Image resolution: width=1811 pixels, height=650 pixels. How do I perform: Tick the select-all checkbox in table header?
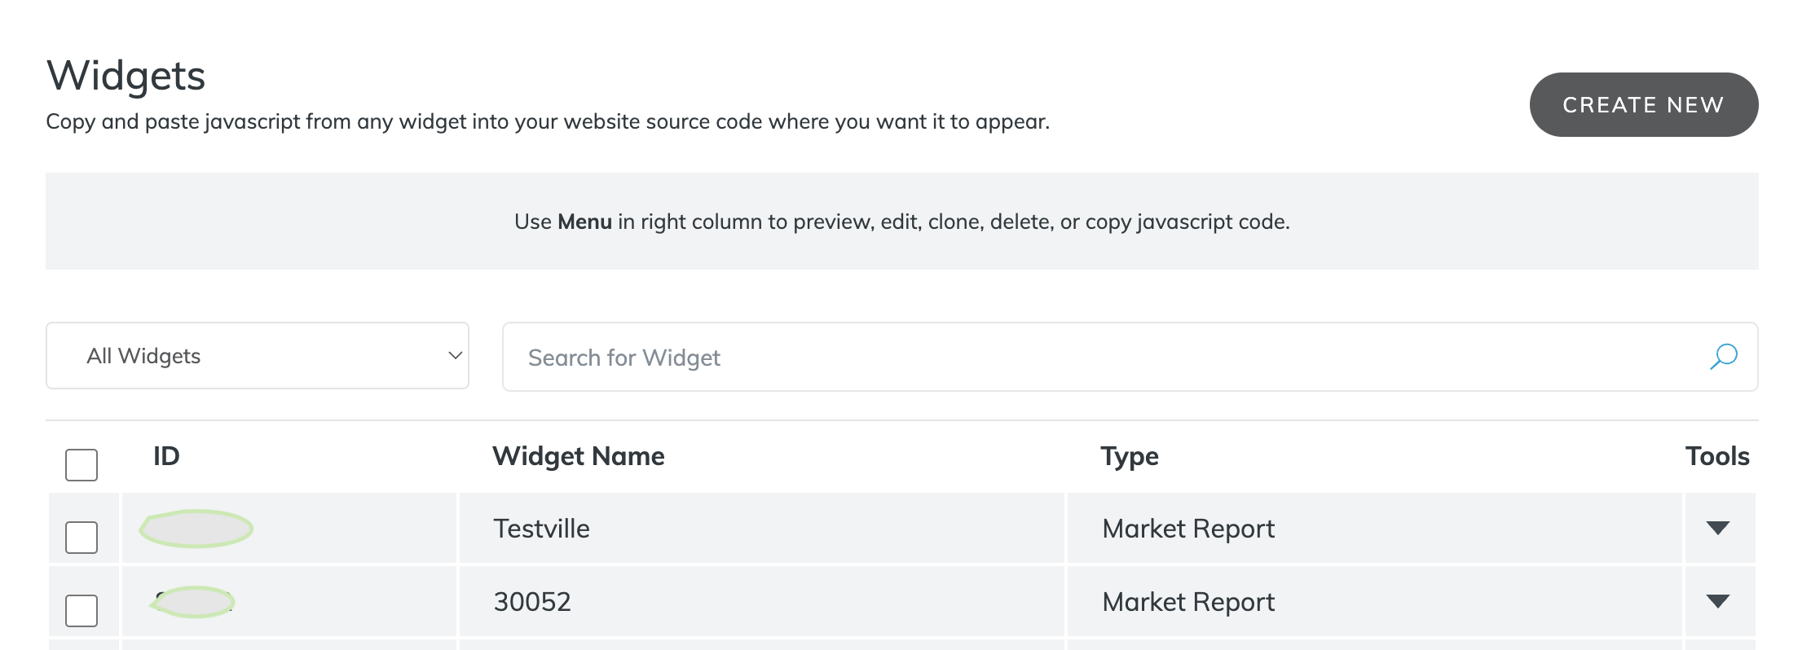point(82,465)
